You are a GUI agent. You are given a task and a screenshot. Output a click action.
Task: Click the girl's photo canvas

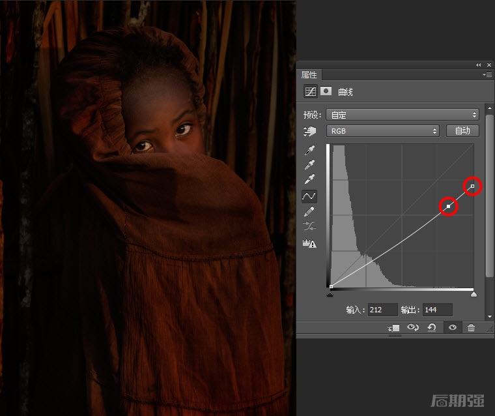tap(148, 208)
